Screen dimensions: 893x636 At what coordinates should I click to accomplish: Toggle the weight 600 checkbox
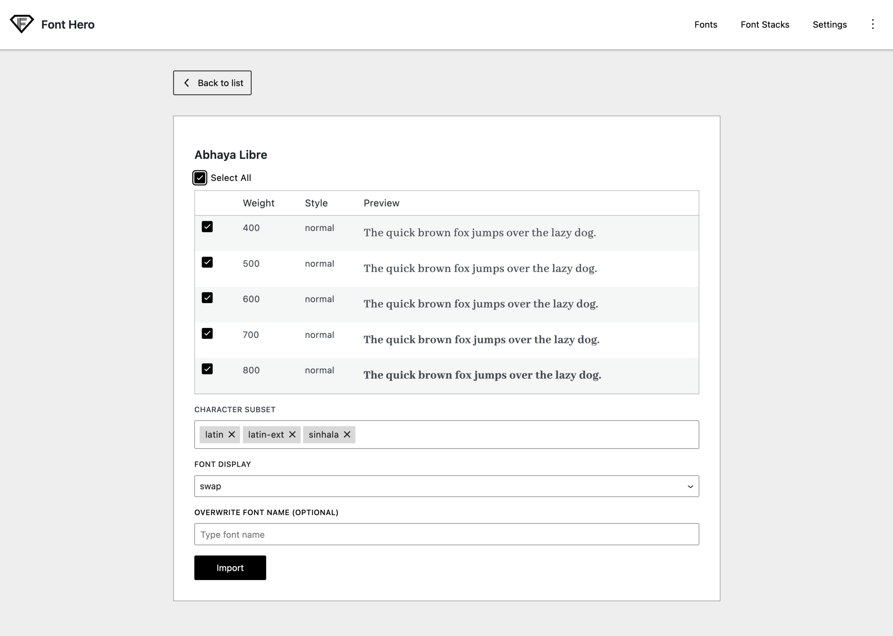point(207,298)
